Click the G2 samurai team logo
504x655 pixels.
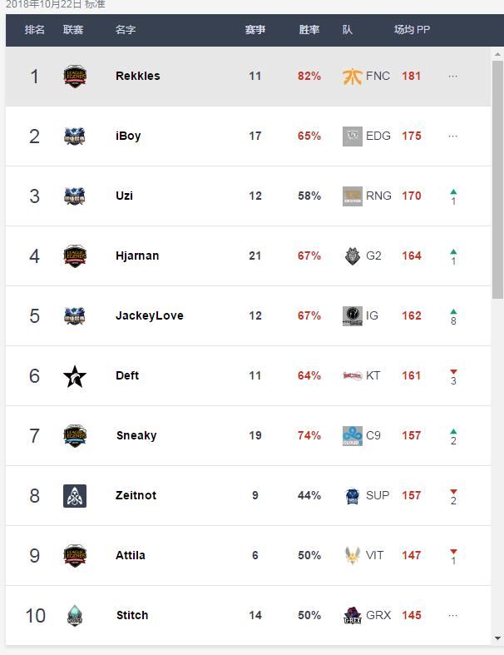coord(352,256)
